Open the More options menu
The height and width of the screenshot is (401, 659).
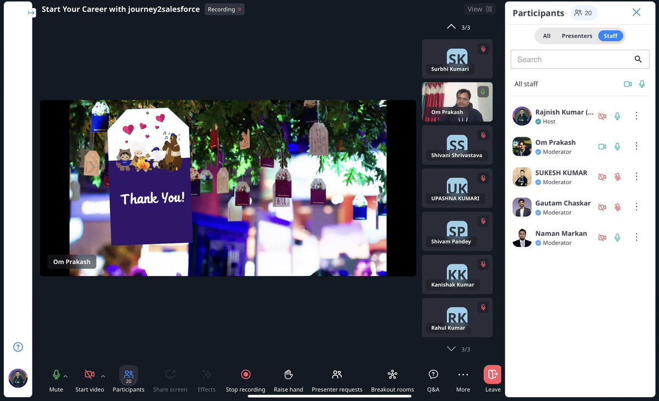coord(463,380)
